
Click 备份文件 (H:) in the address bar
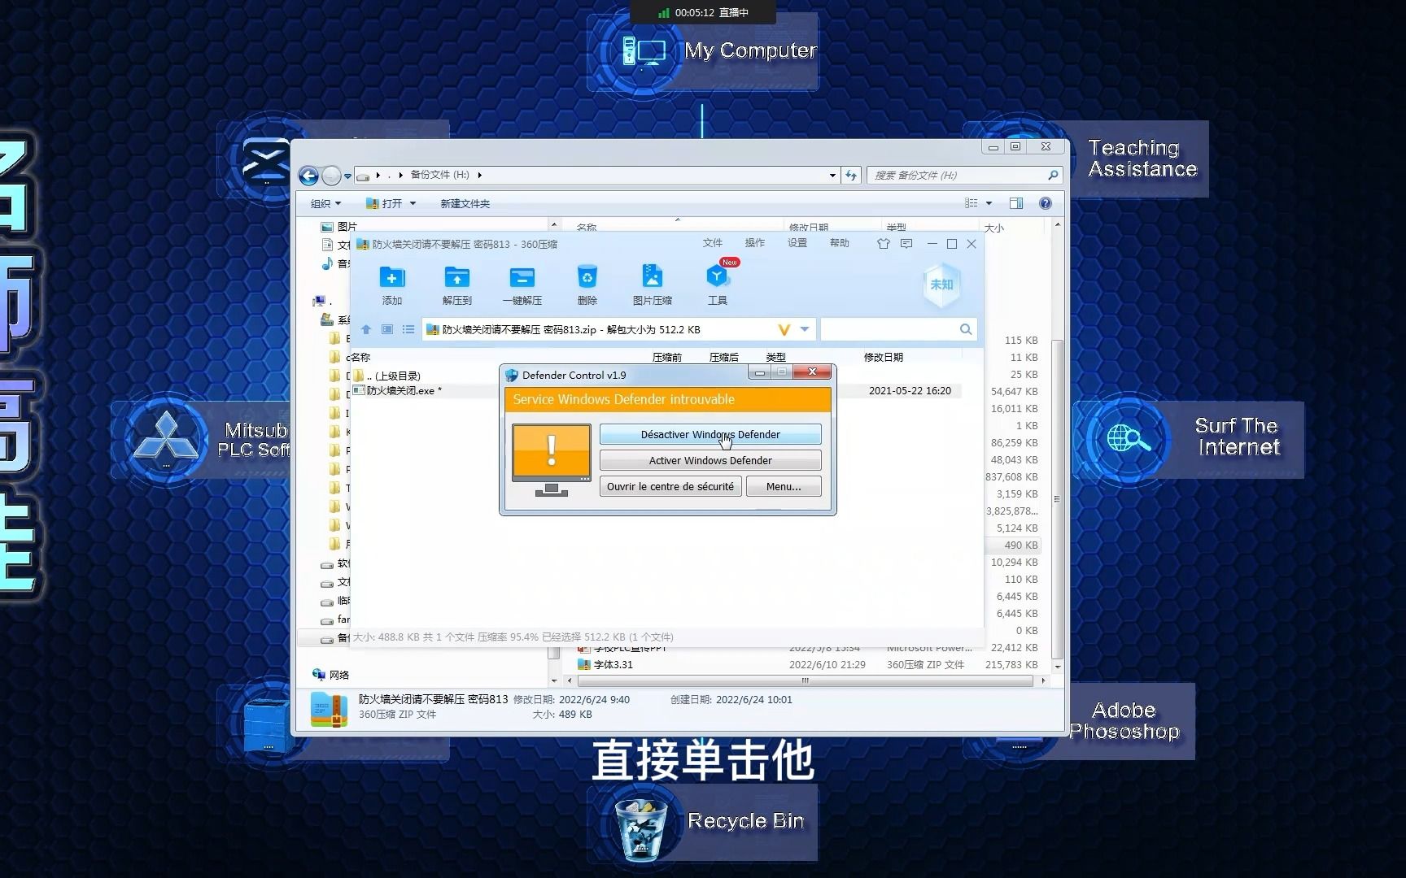[x=440, y=175]
